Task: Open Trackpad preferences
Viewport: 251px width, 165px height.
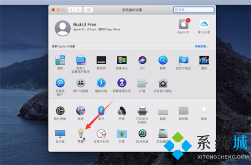Action: pyautogui.click(x=183, y=111)
